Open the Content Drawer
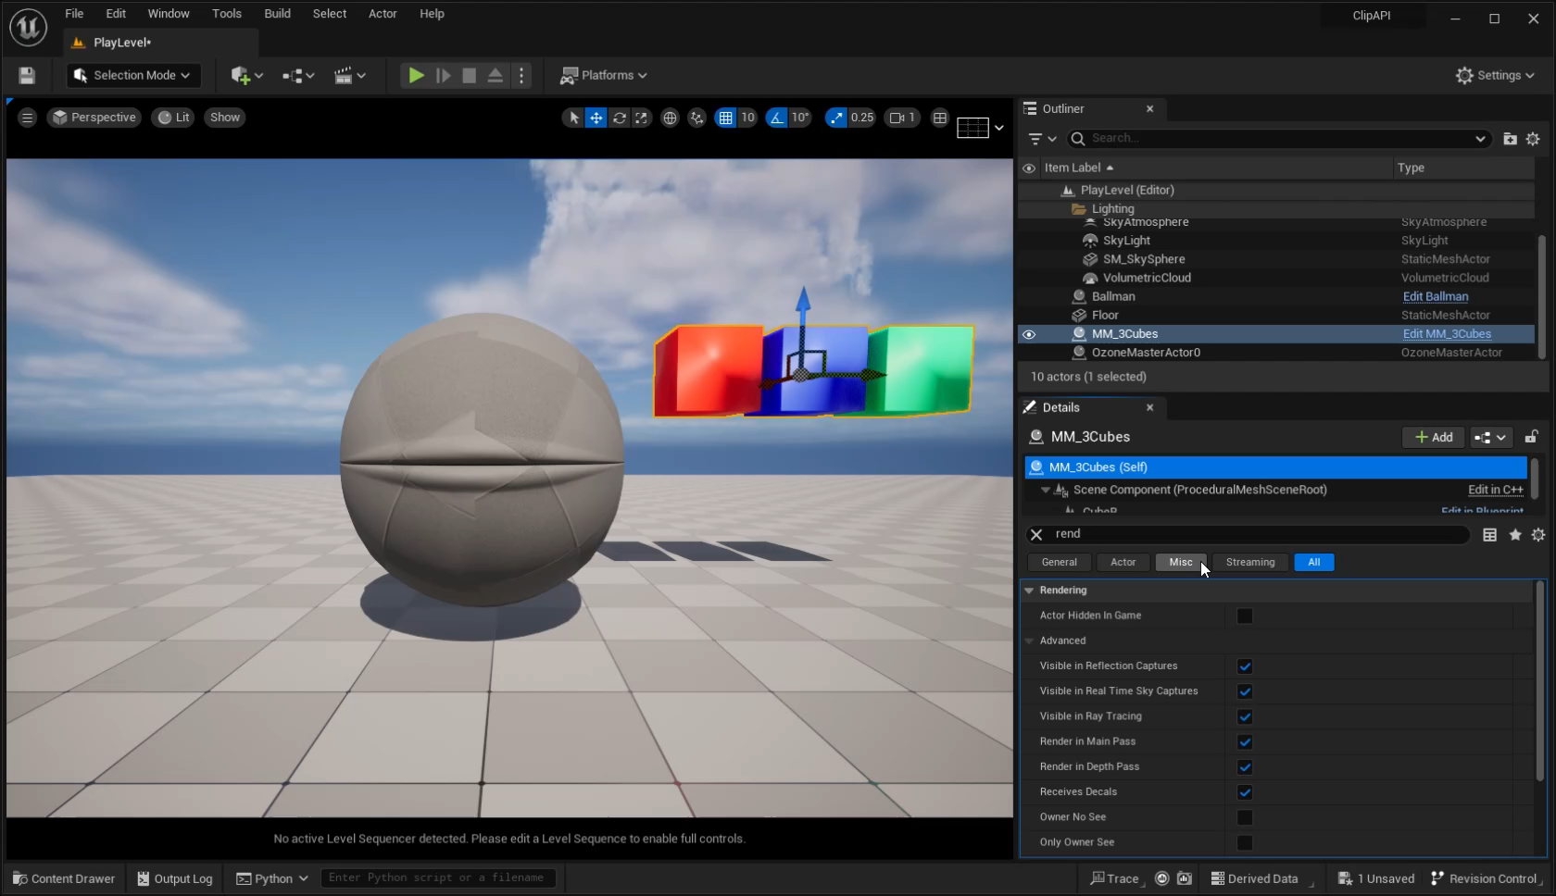Image resolution: width=1556 pixels, height=896 pixels. 64,878
